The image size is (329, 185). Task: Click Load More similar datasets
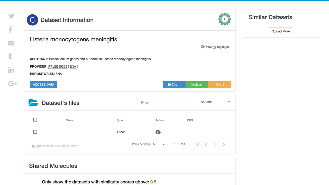(x=281, y=31)
